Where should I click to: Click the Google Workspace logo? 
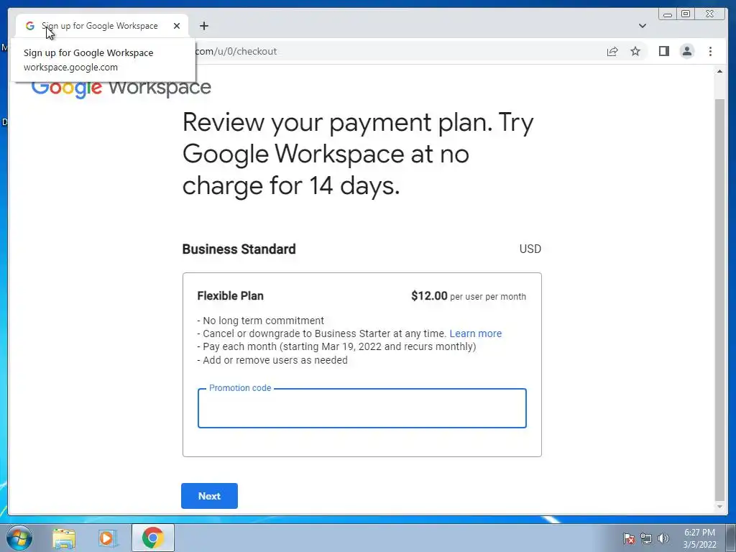(121, 88)
